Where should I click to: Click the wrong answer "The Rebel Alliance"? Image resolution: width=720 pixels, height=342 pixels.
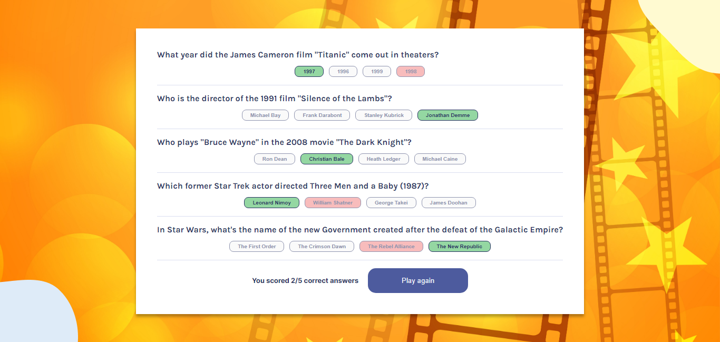(x=391, y=246)
